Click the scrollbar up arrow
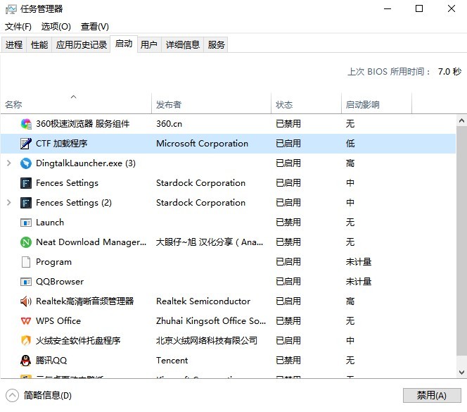 [461, 120]
